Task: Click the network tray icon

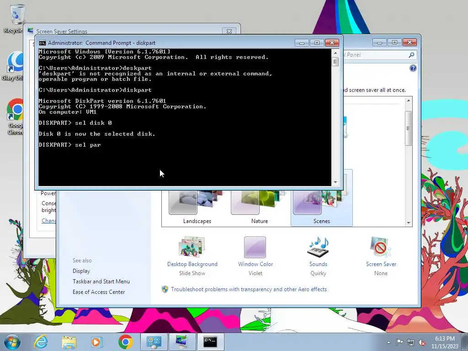Action: [x=411, y=343]
